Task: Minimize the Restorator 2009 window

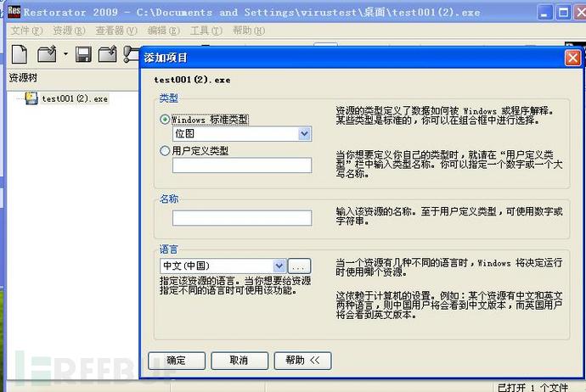Action: [544, 13]
